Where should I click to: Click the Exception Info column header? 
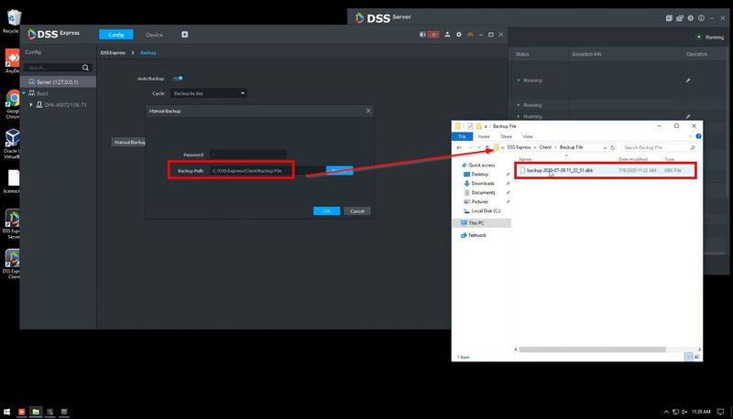[586, 54]
